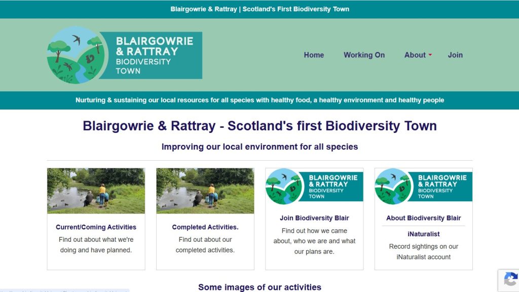This screenshot has width=519, height=292.
Task: Click 'Find out about our completed activities' description
Action: 205,245
